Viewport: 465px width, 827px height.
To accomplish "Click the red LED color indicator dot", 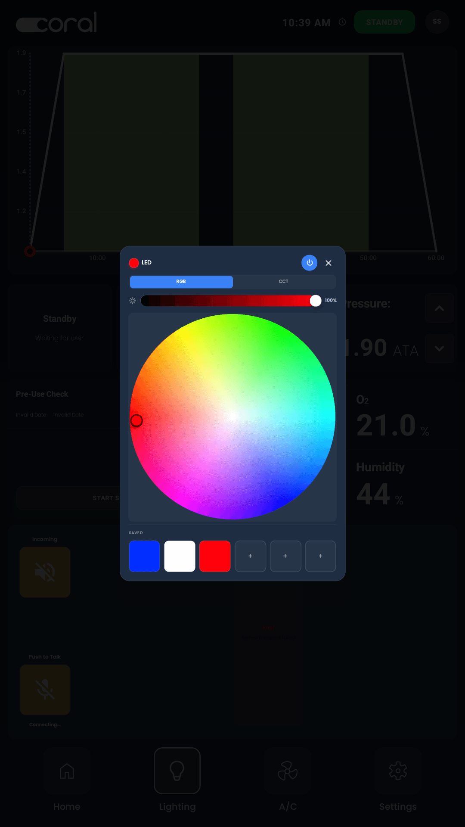I will point(134,263).
